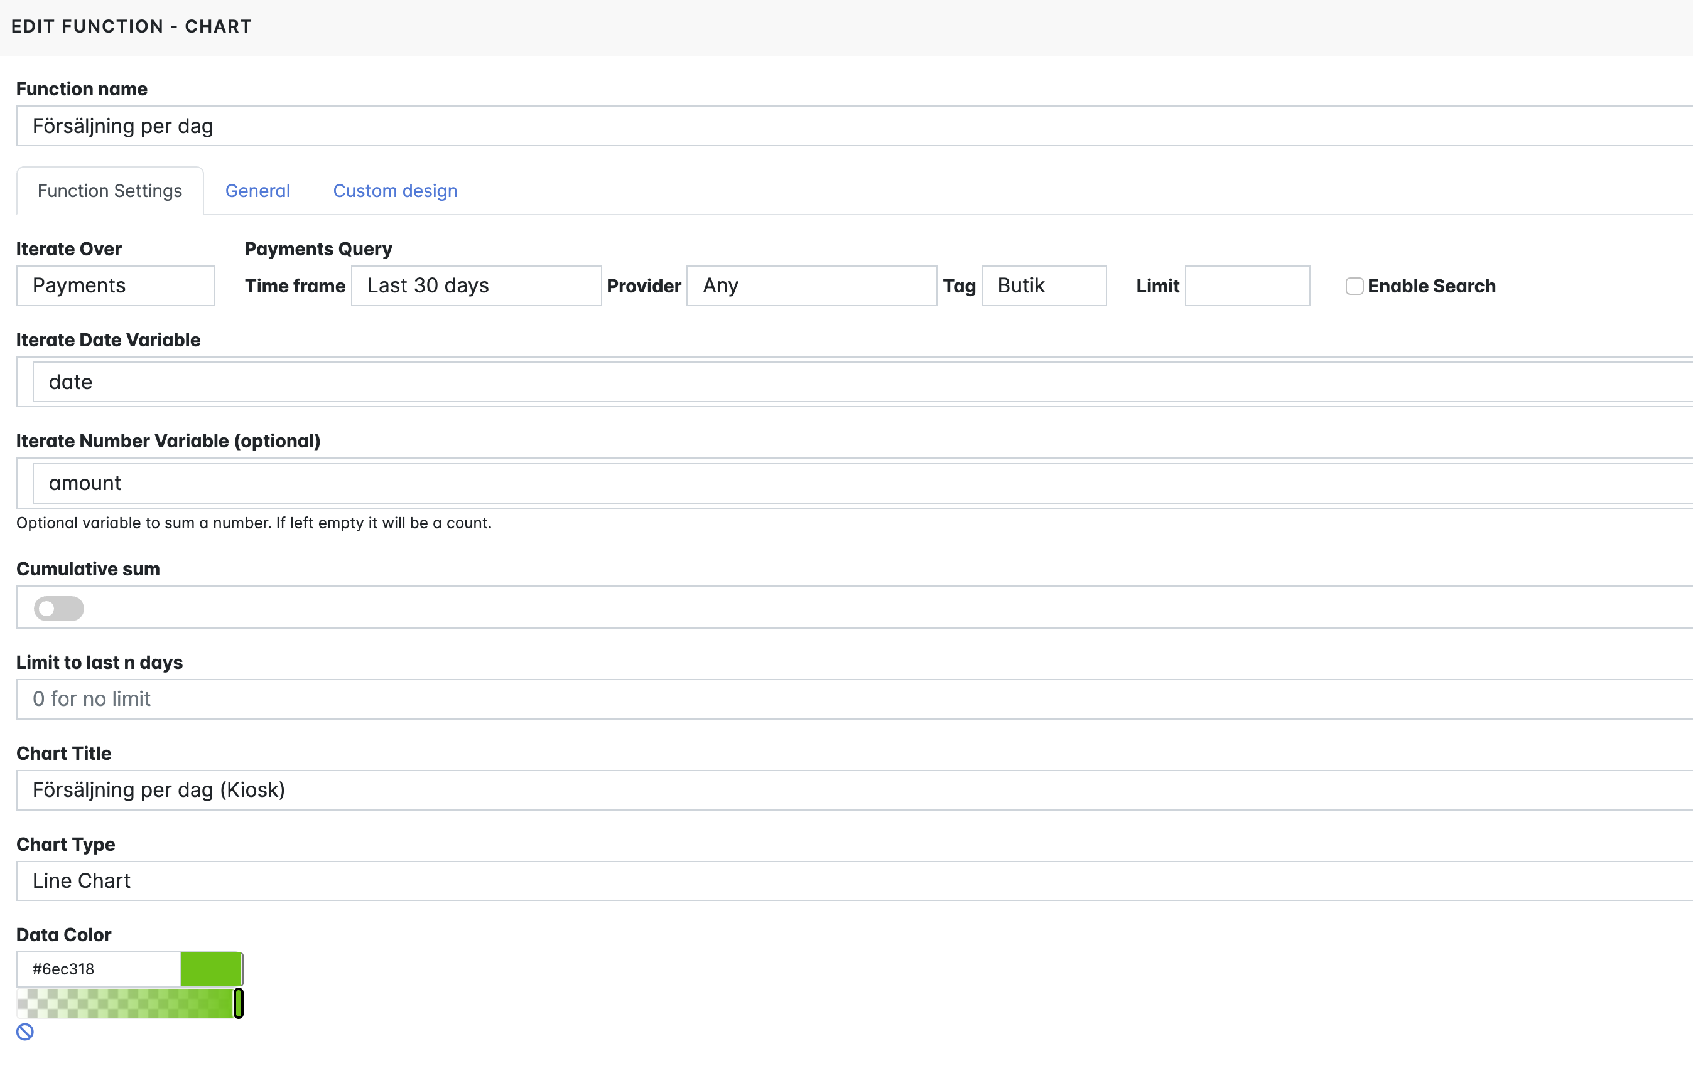The width and height of the screenshot is (1693, 1083).
Task: Switch to the General tab
Action: (257, 191)
